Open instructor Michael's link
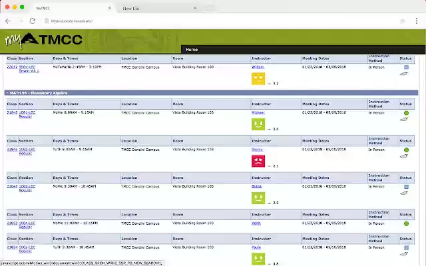 [258, 112]
